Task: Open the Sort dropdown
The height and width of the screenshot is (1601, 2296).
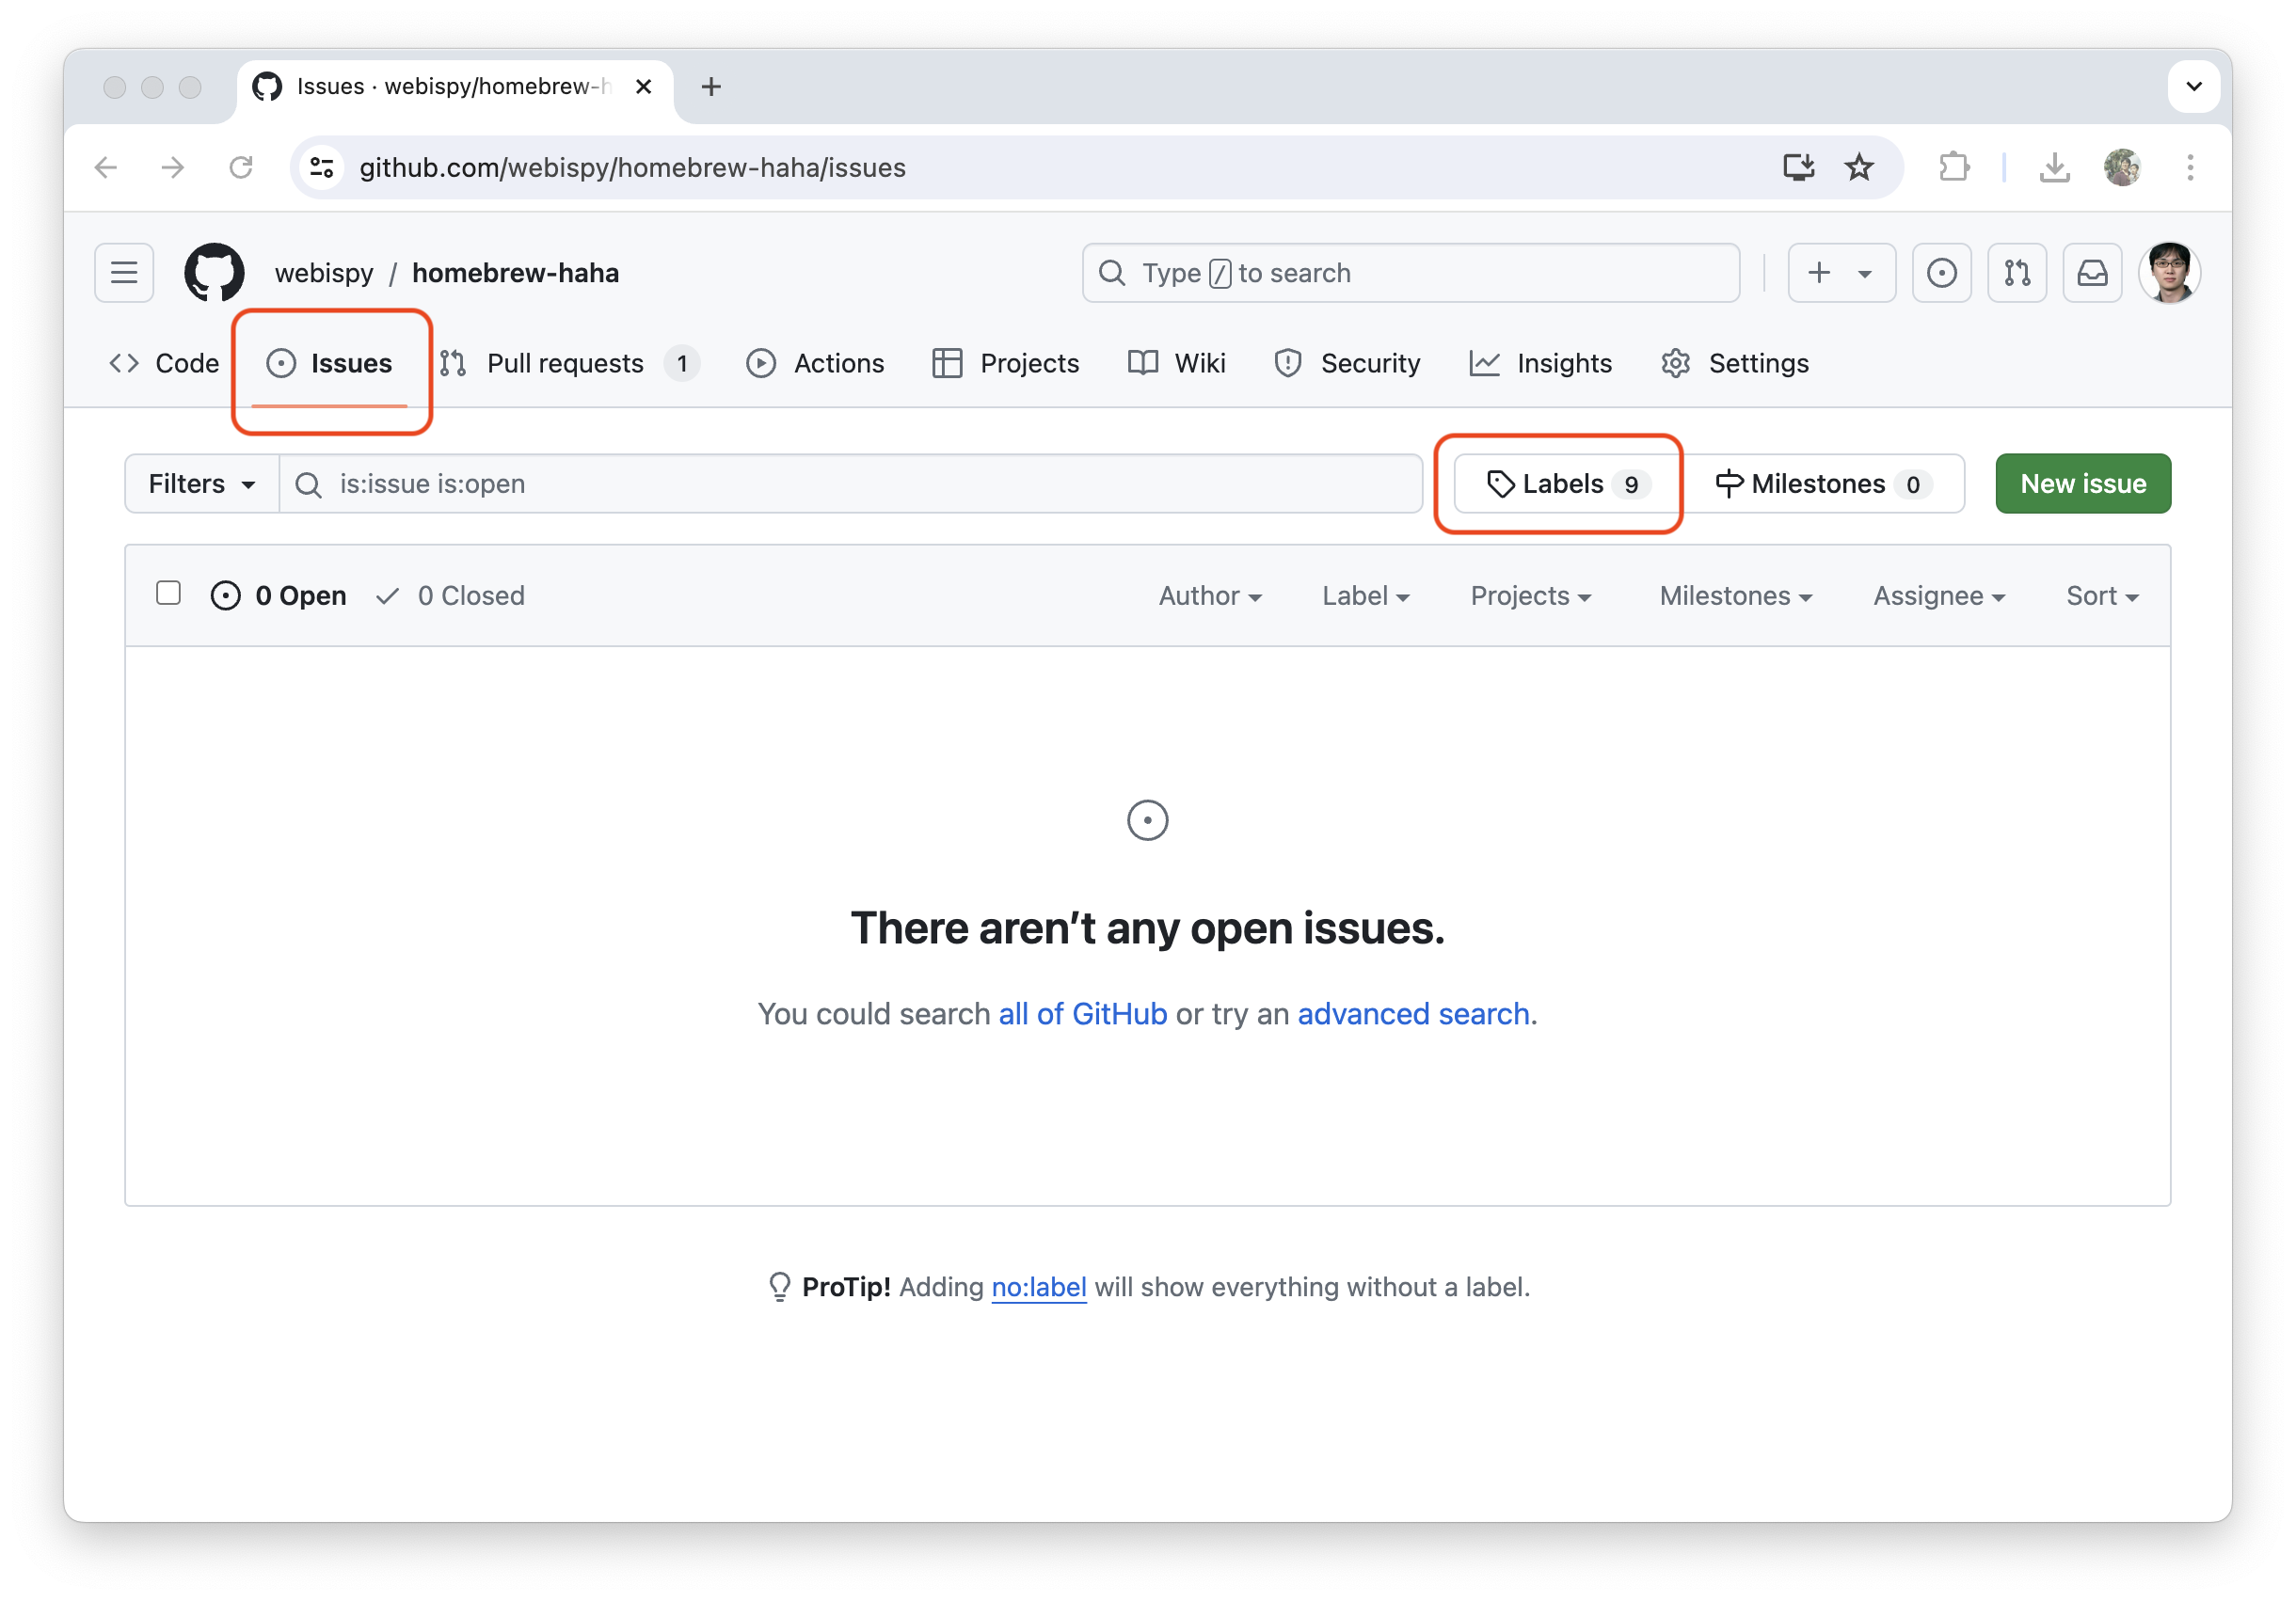Action: click(x=2102, y=595)
